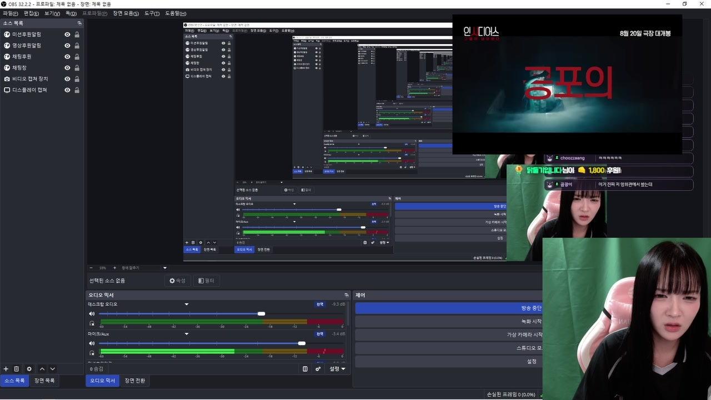Add a new source with the plus icon
Image resolution: width=711 pixels, height=400 pixels.
click(x=6, y=369)
